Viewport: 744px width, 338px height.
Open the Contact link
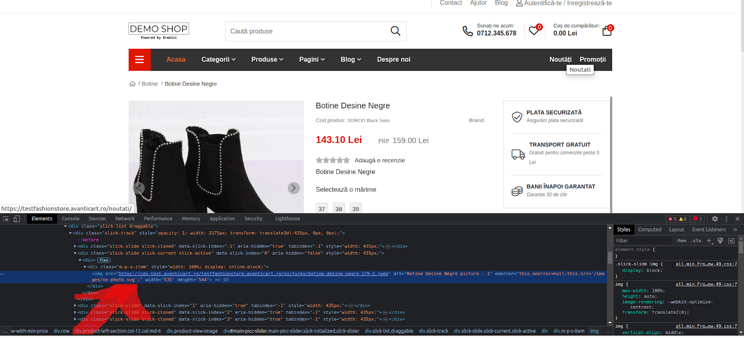point(451,3)
